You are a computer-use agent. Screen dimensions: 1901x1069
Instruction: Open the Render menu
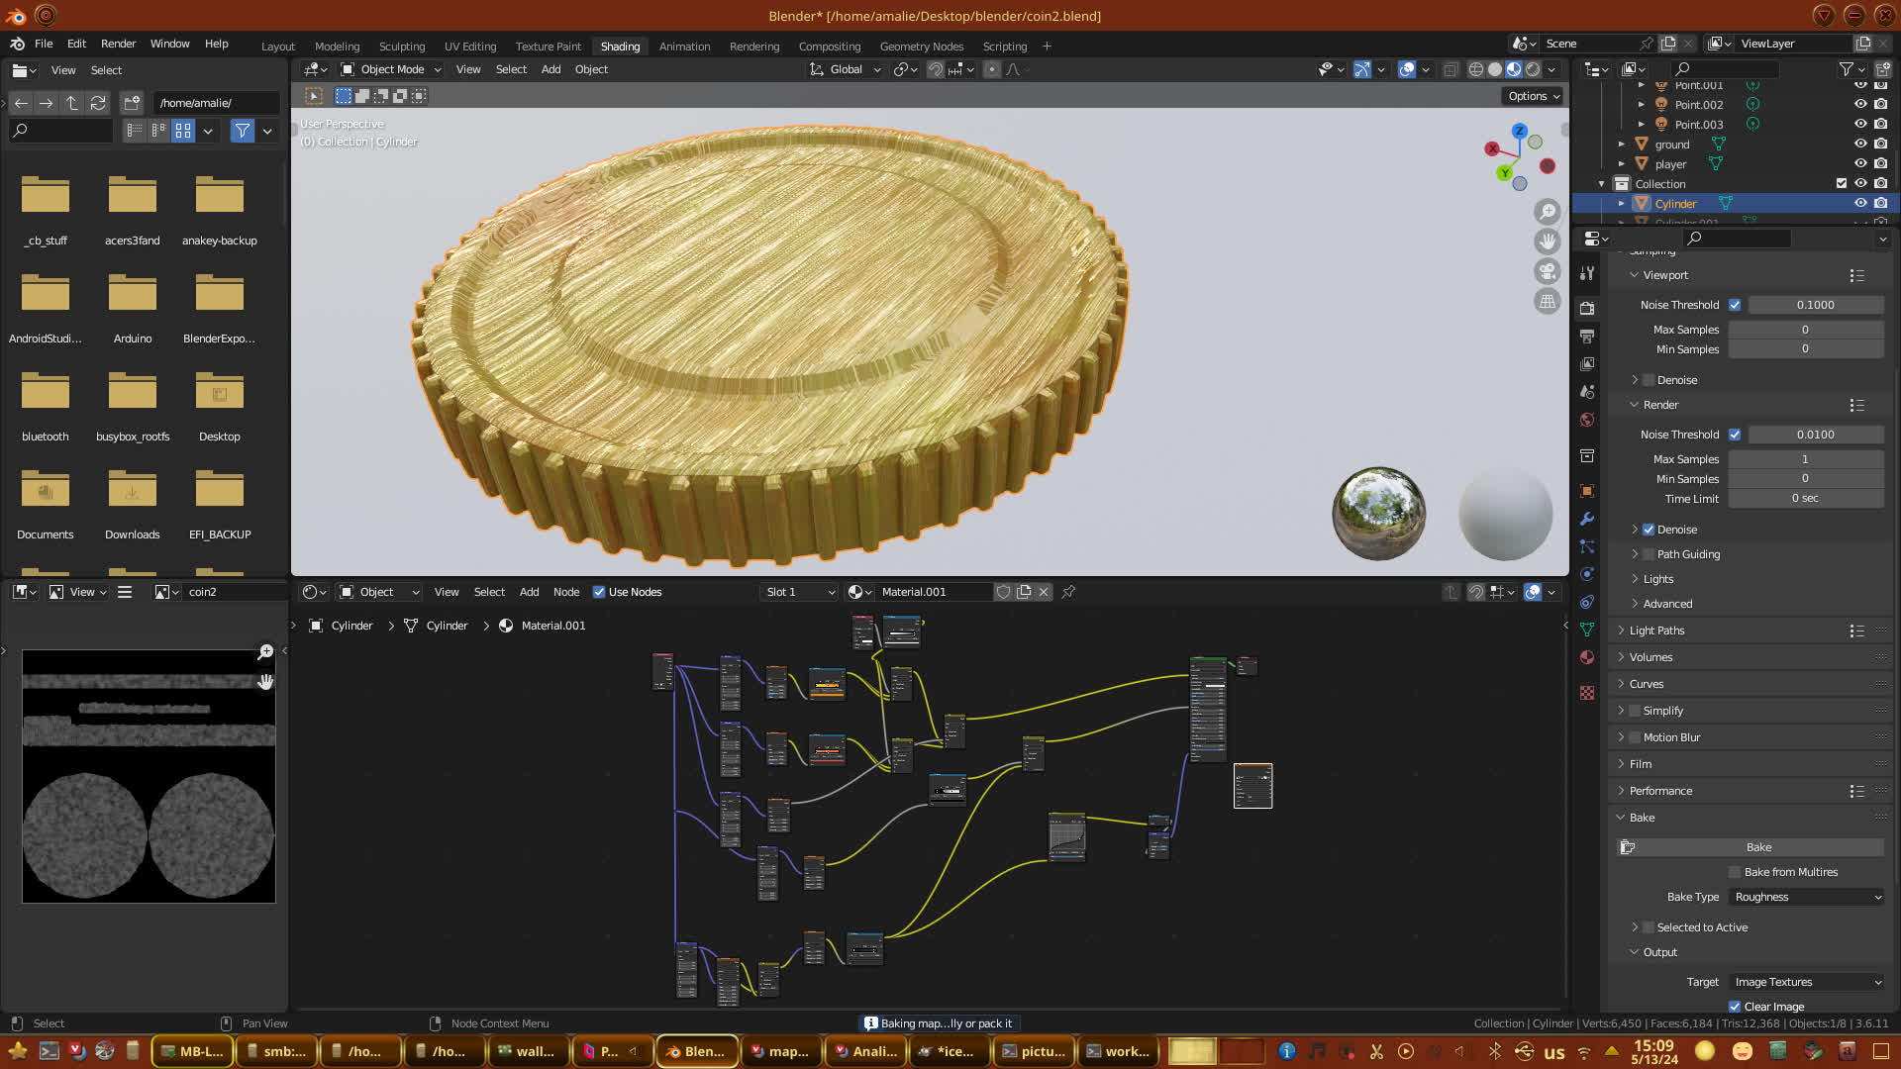[118, 44]
